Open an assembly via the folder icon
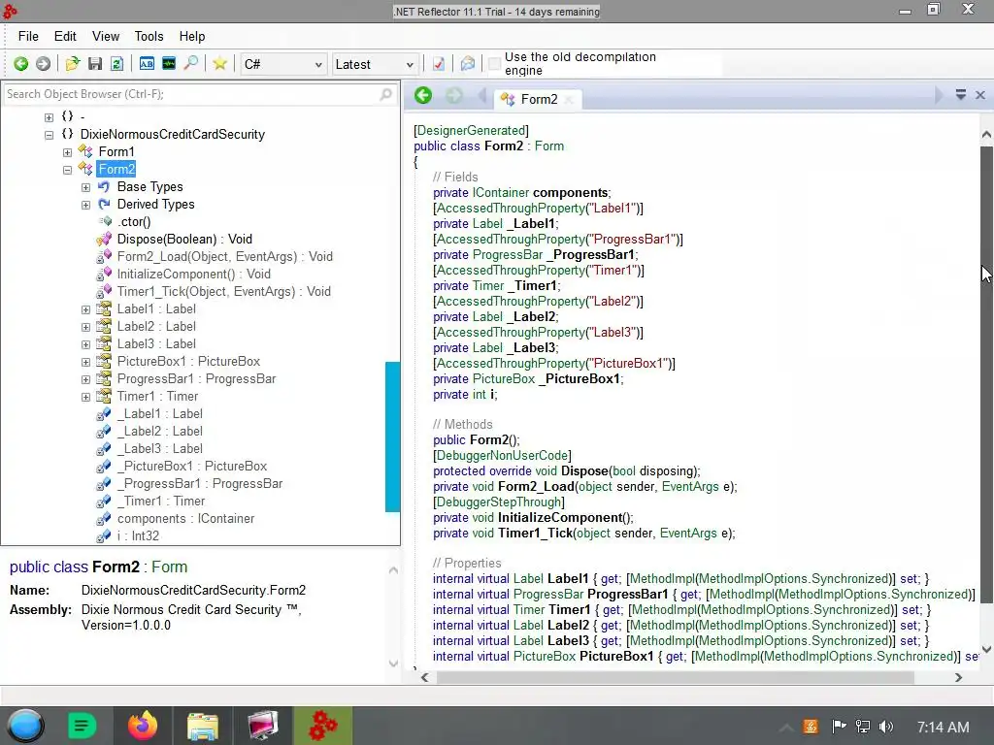Image resolution: width=994 pixels, height=745 pixels. coord(72,64)
